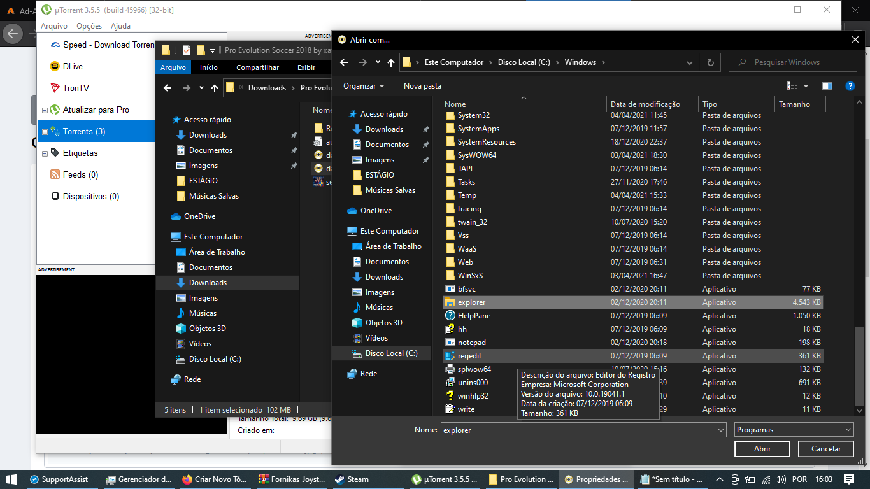
Task: Switch to Compartilhar tab in File Explorer window
Action: (x=257, y=67)
